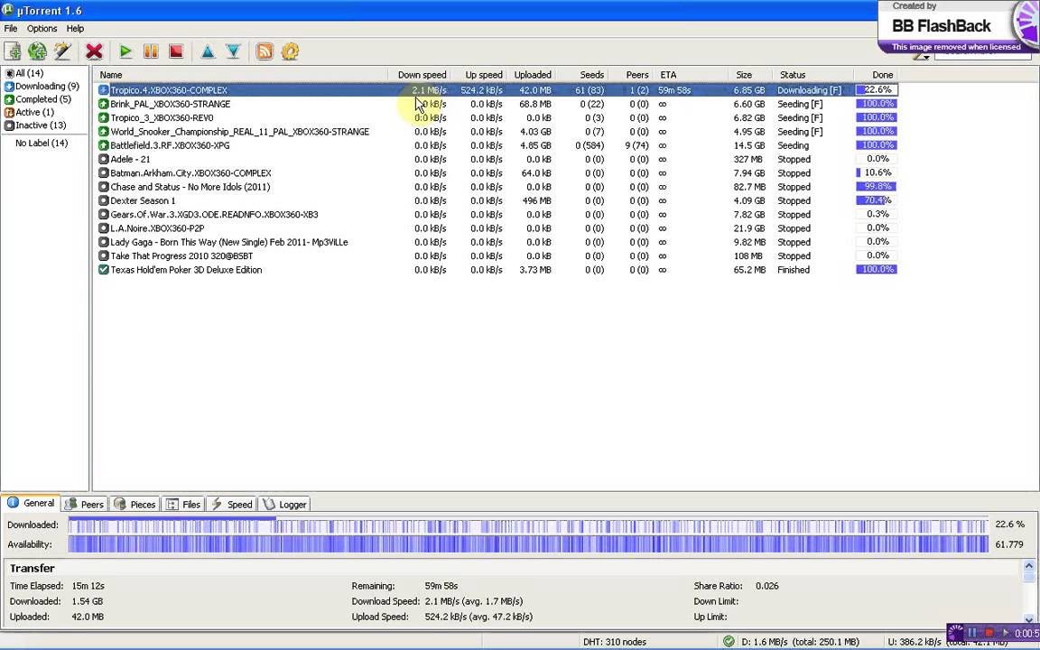
Task: Switch to the Pieces tab
Action: click(x=135, y=504)
